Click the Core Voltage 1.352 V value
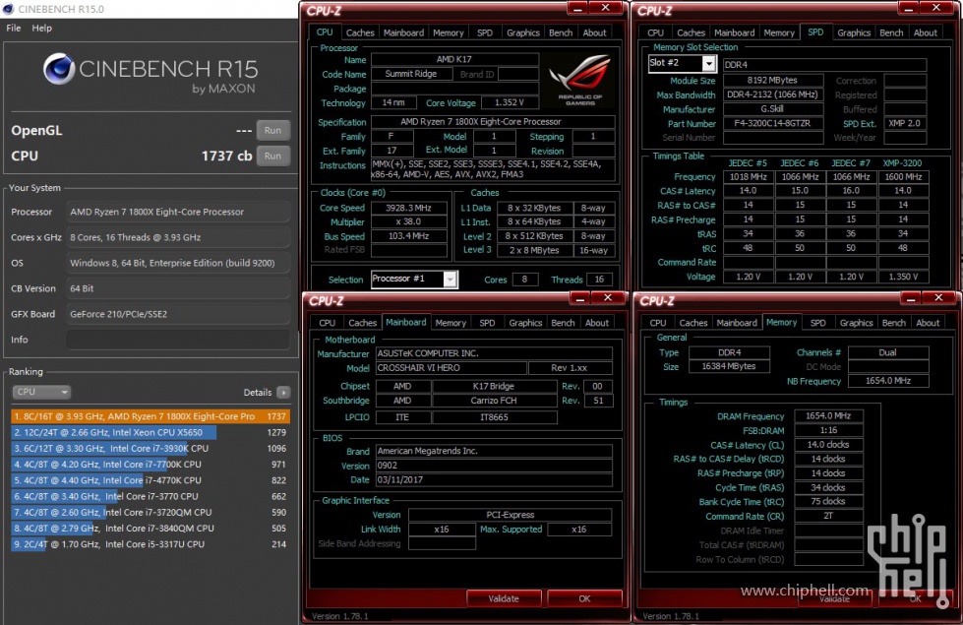Image resolution: width=963 pixels, height=625 pixels. click(x=510, y=102)
